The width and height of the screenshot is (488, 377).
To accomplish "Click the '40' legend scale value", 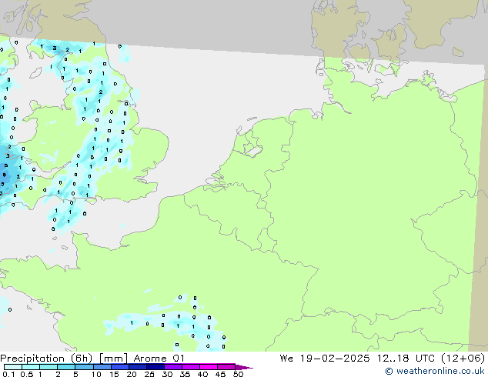I will pyautogui.click(x=202, y=374).
